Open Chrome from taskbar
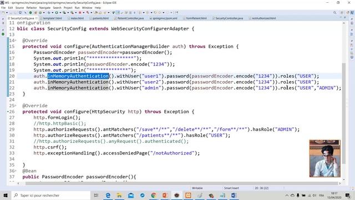The image size is (355, 200). pyautogui.click(x=154, y=195)
